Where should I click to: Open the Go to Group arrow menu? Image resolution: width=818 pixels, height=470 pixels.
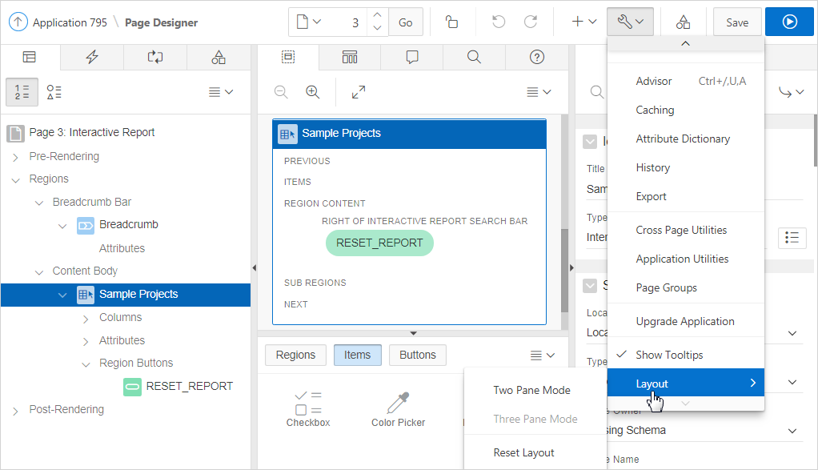[x=792, y=92]
